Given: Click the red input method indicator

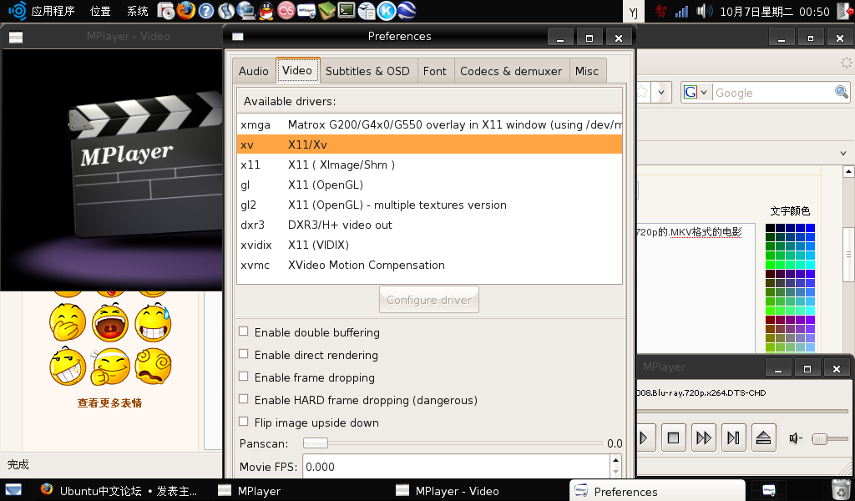Looking at the screenshot, I should point(661,11).
